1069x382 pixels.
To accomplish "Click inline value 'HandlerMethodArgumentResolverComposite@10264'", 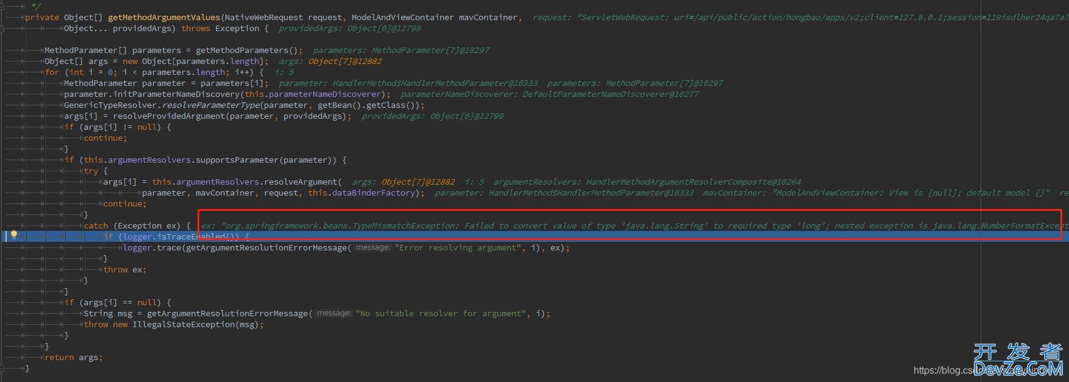I will pos(694,182).
